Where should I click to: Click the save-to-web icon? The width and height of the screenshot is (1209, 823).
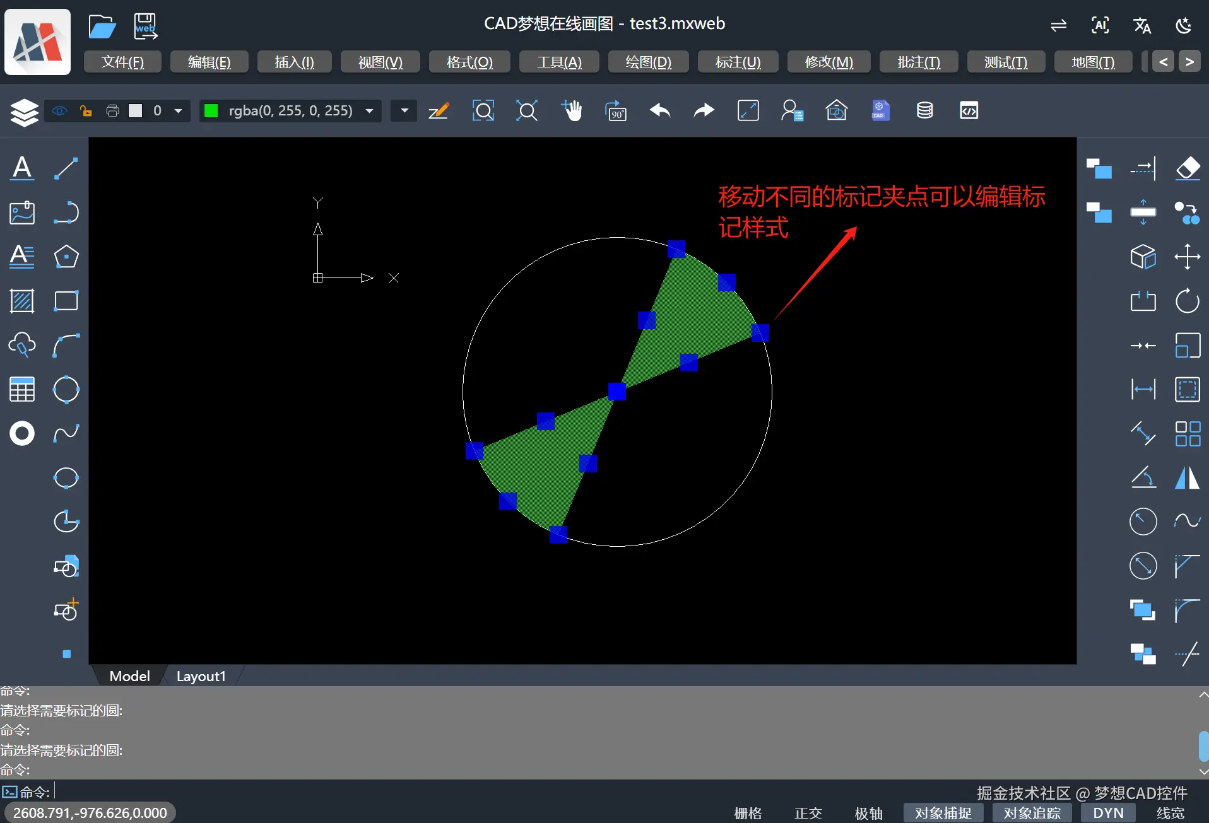145,26
